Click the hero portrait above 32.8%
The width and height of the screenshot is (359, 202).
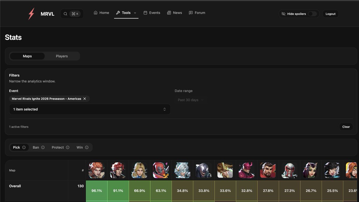[x=247, y=170]
